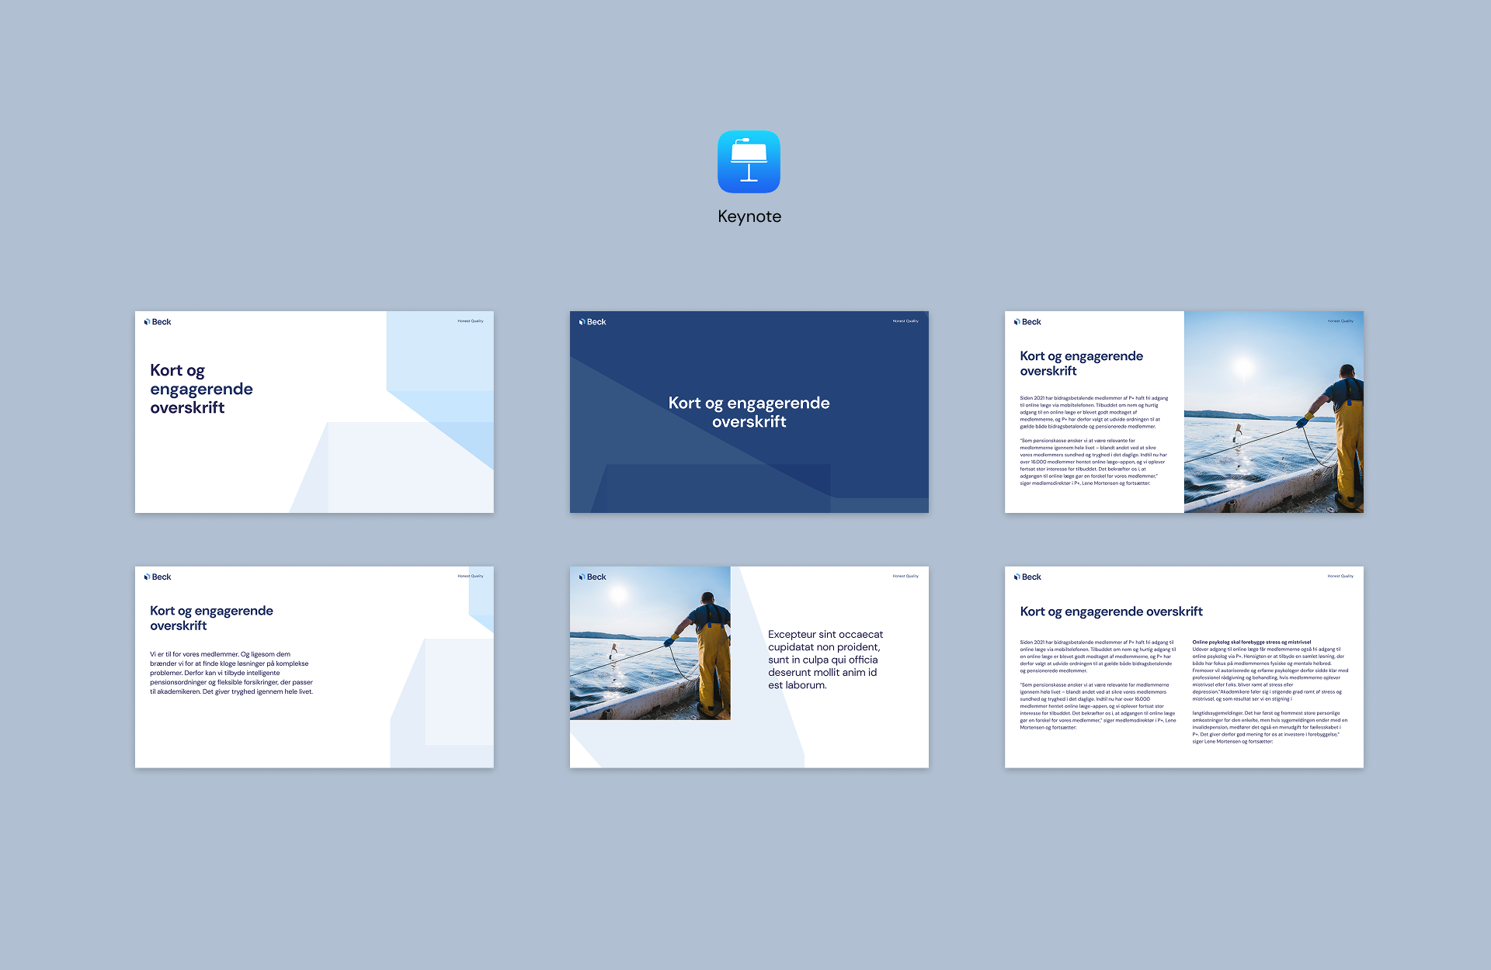Viewport: 1491px width, 970px height.
Task: Click 'Honest Quality' tag on the top-left slide
Action: pyautogui.click(x=471, y=320)
